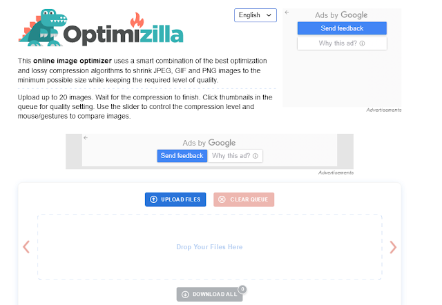
Task: Click the info icon beside the top-right Why this ad?
Action: (x=362, y=43)
